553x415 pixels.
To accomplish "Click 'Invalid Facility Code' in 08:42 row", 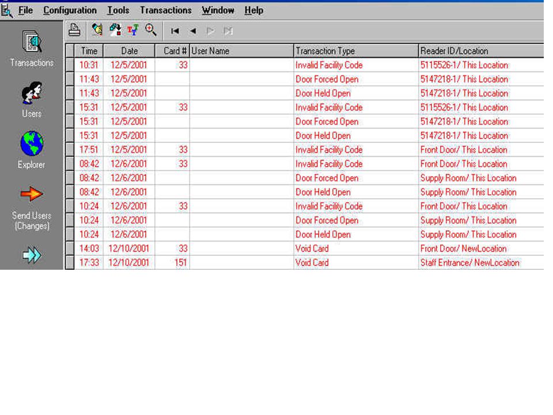I will 329,164.
